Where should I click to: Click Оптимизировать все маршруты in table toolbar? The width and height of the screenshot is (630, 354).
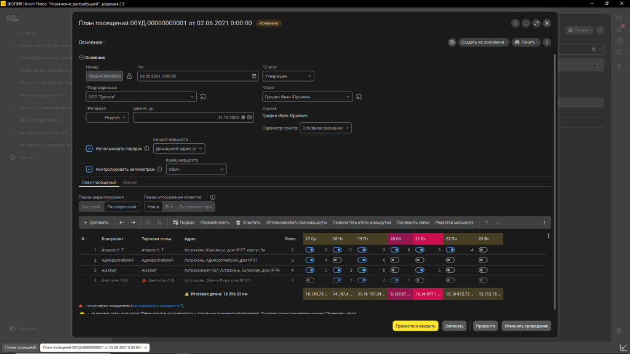(x=296, y=222)
